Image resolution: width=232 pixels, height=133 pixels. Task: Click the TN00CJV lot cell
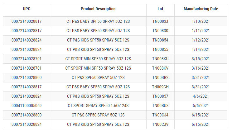click(160, 125)
